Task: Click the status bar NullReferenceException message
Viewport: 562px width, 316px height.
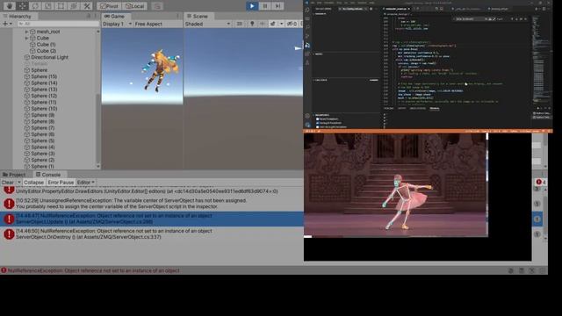Action: pyautogui.click(x=93, y=270)
